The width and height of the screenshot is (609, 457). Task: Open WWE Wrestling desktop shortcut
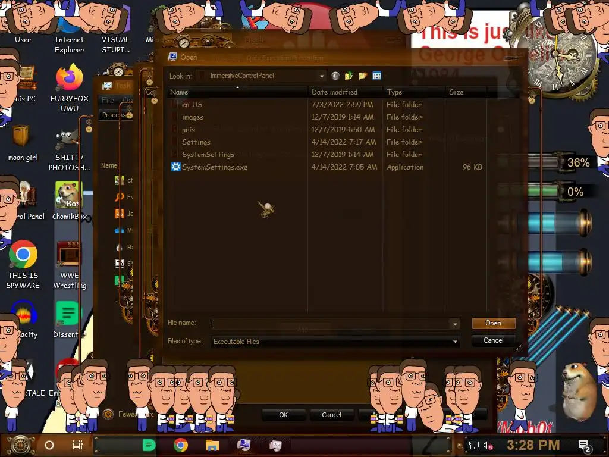(69, 265)
